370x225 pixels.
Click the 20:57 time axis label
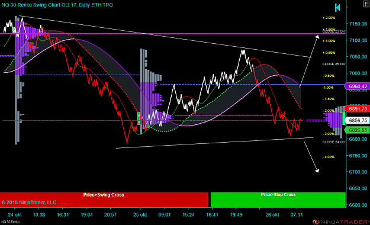110,215
